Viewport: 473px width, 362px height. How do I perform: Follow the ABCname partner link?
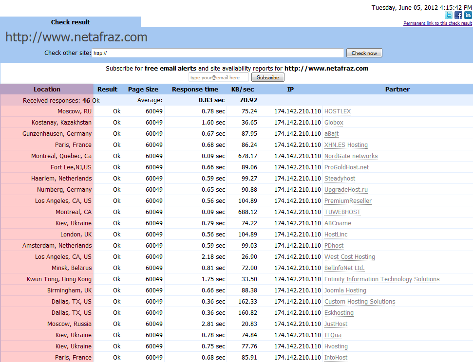(x=338, y=223)
